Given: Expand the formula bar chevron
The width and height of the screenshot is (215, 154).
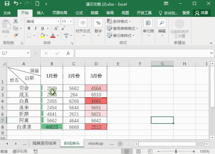Looking at the screenshot, I should pos(211,53).
